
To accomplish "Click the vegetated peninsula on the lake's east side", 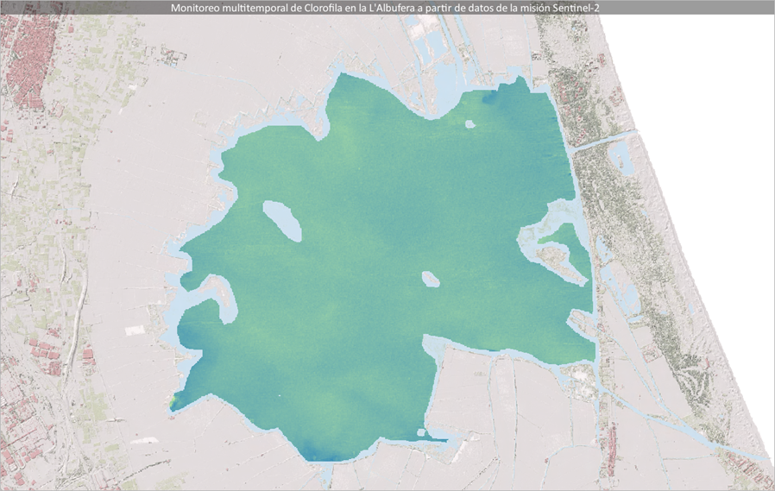I will [557, 257].
